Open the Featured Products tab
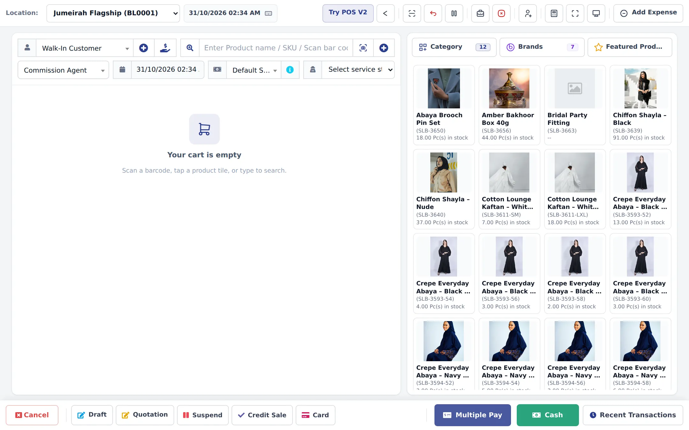This screenshot has height=430, width=689. click(630, 47)
